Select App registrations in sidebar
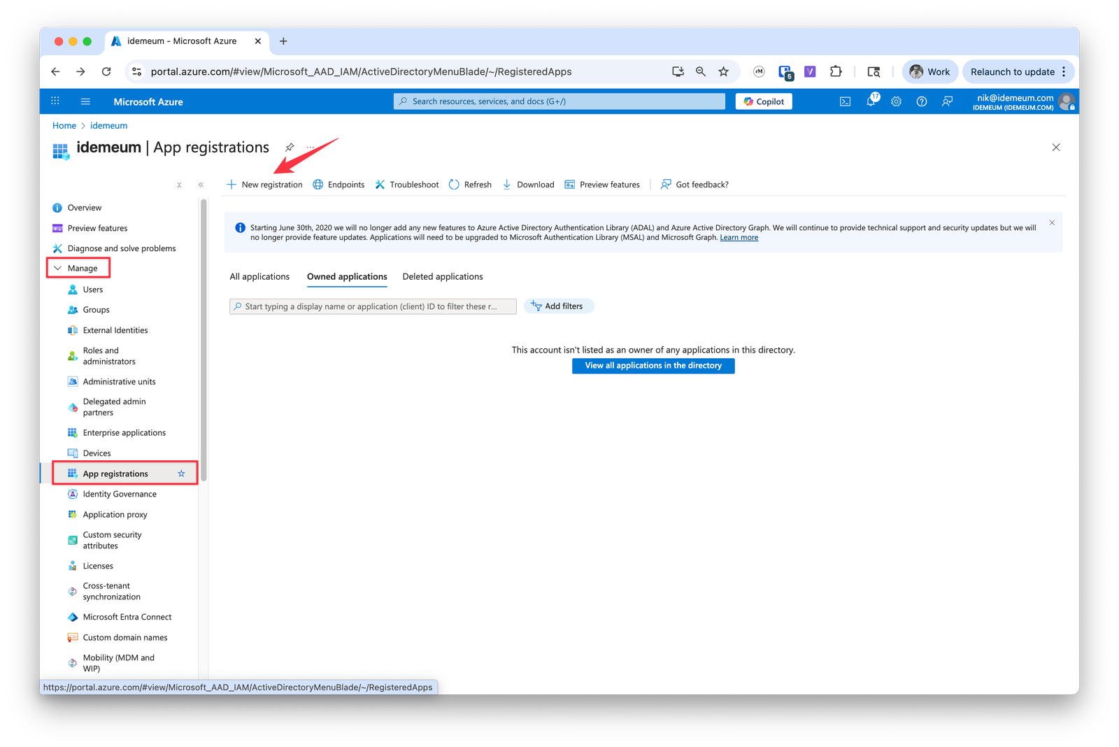Screen dimensions: 1119x747 pyautogui.click(x=115, y=474)
